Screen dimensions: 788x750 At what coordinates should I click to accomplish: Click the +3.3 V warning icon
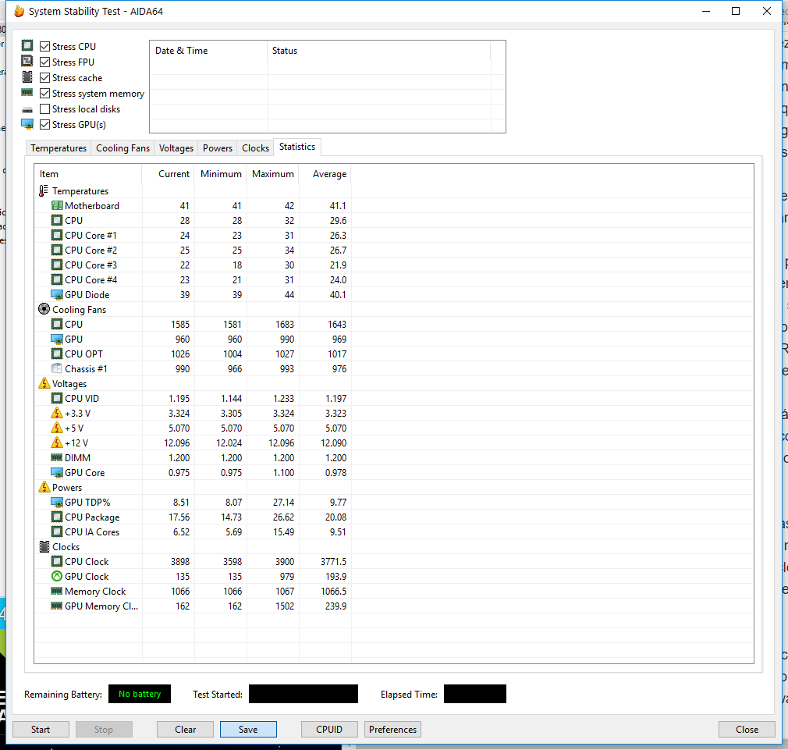pos(57,413)
